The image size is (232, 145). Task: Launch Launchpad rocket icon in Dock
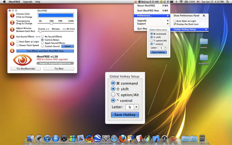point(39,139)
